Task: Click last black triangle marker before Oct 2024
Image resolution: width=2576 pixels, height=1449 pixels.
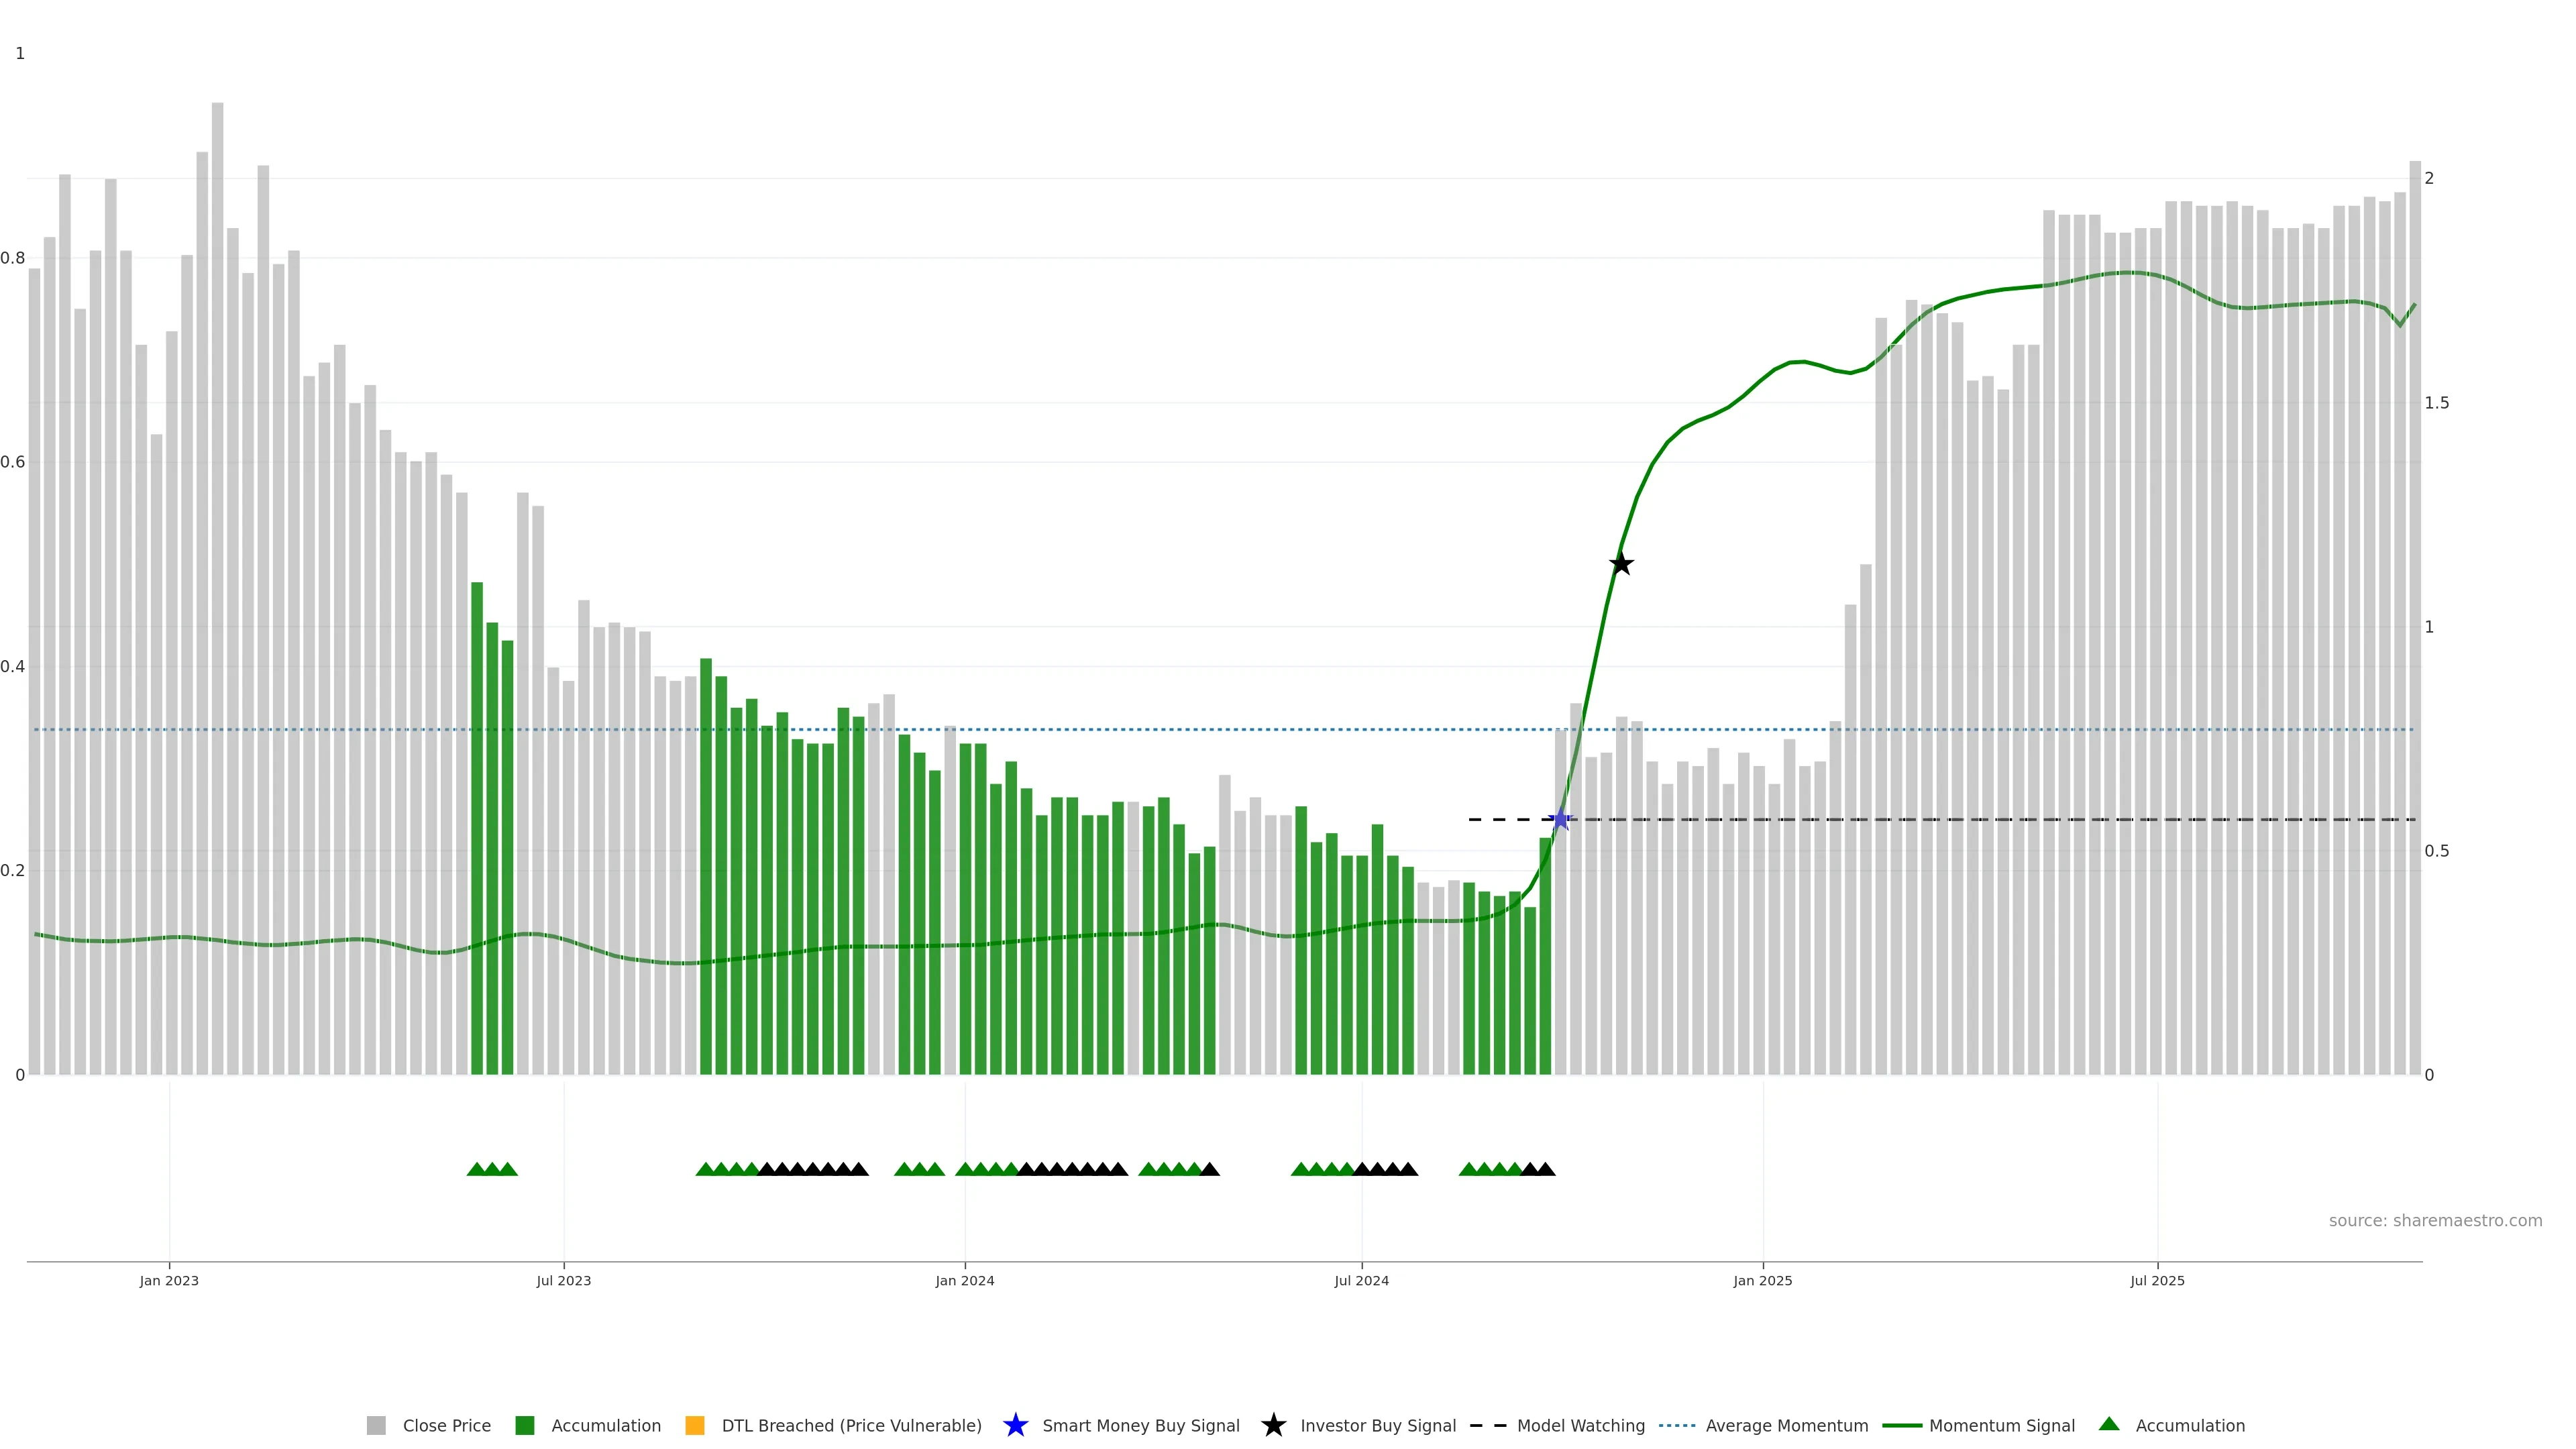Action: 1545,1169
